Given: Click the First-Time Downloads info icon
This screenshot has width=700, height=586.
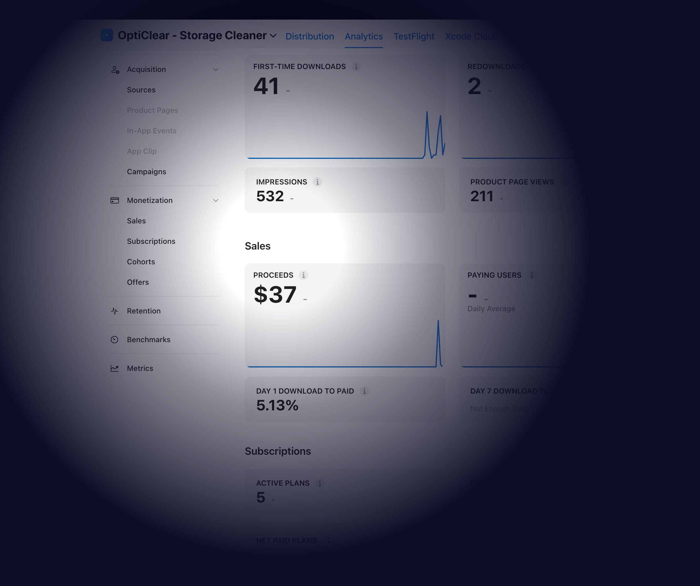Looking at the screenshot, I should (x=356, y=67).
